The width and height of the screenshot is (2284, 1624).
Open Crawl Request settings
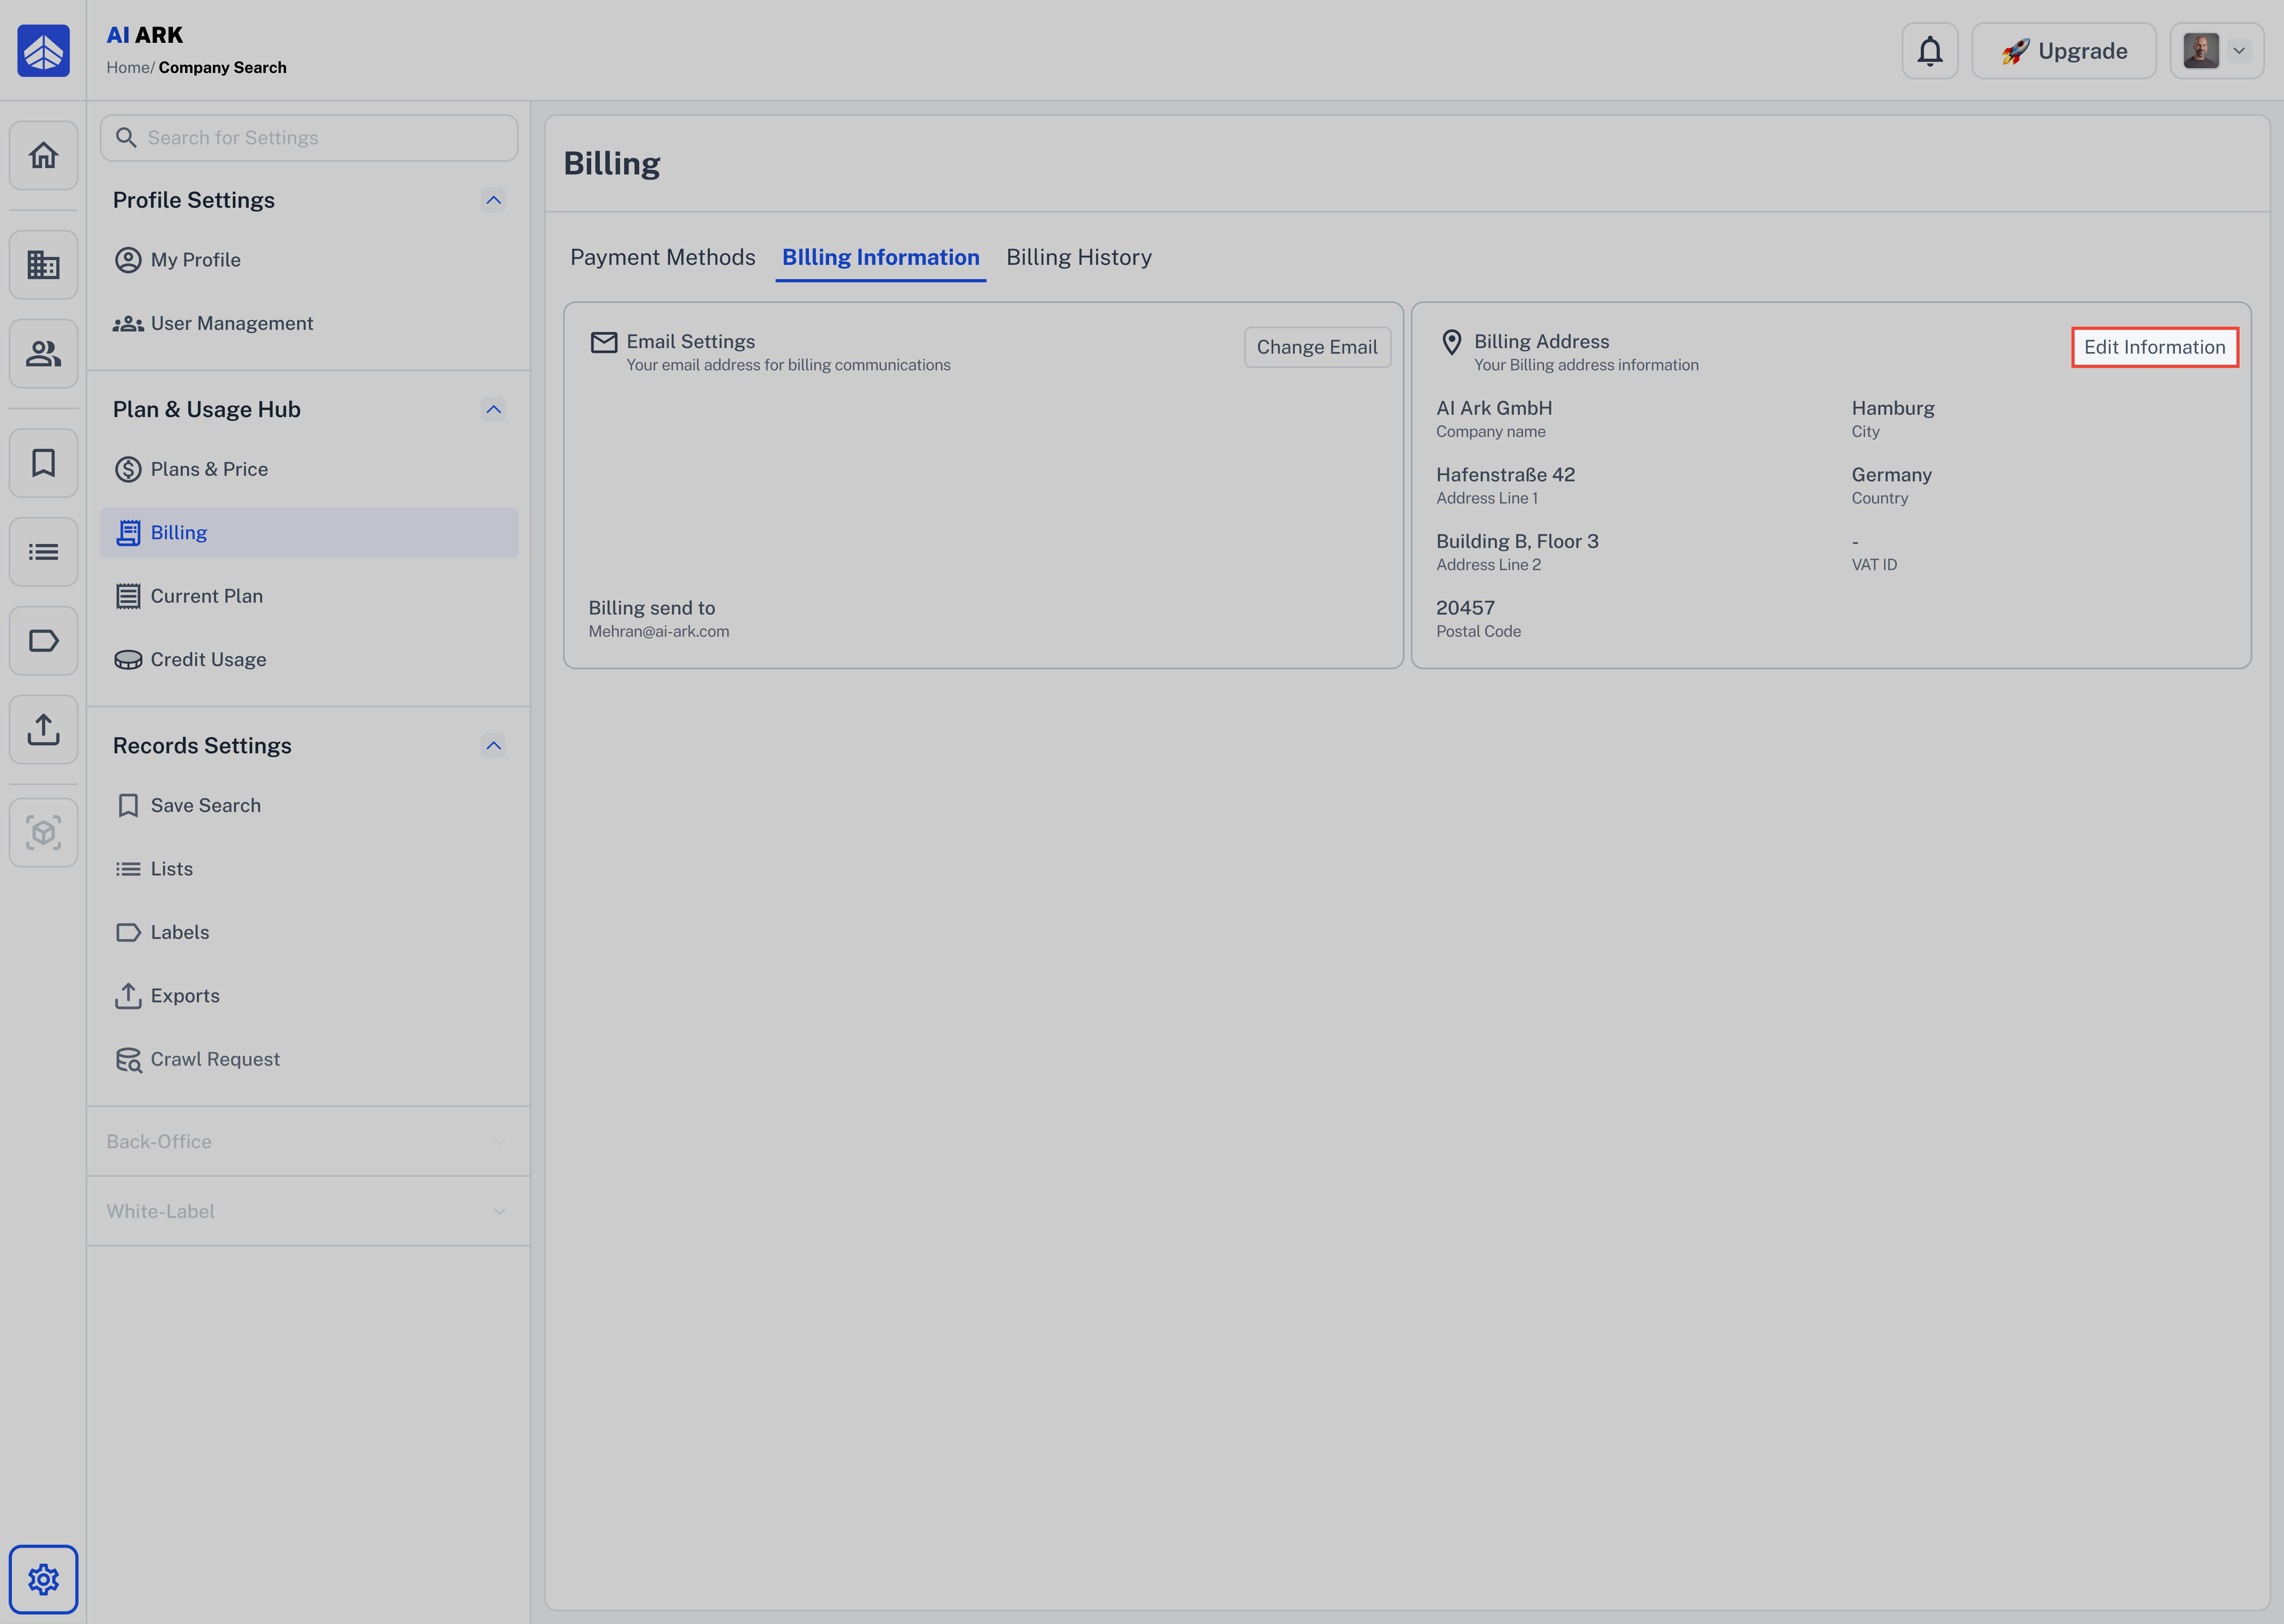click(309, 1059)
